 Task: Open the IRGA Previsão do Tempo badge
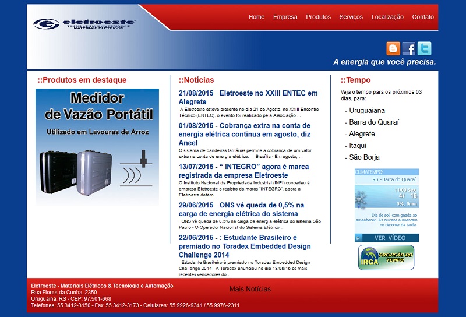pos(386,258)
